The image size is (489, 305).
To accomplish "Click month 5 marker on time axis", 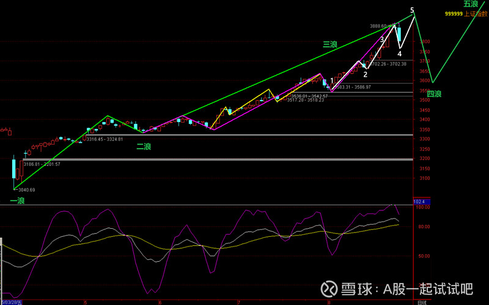I will tap(85, 303).
